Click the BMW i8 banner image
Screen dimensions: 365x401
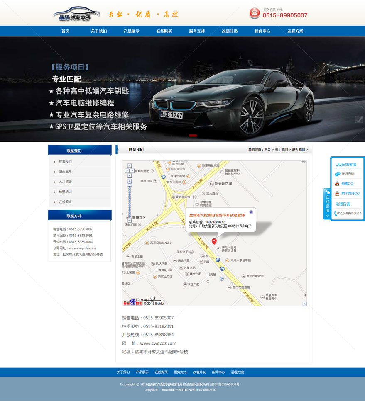tap(182, 89)
